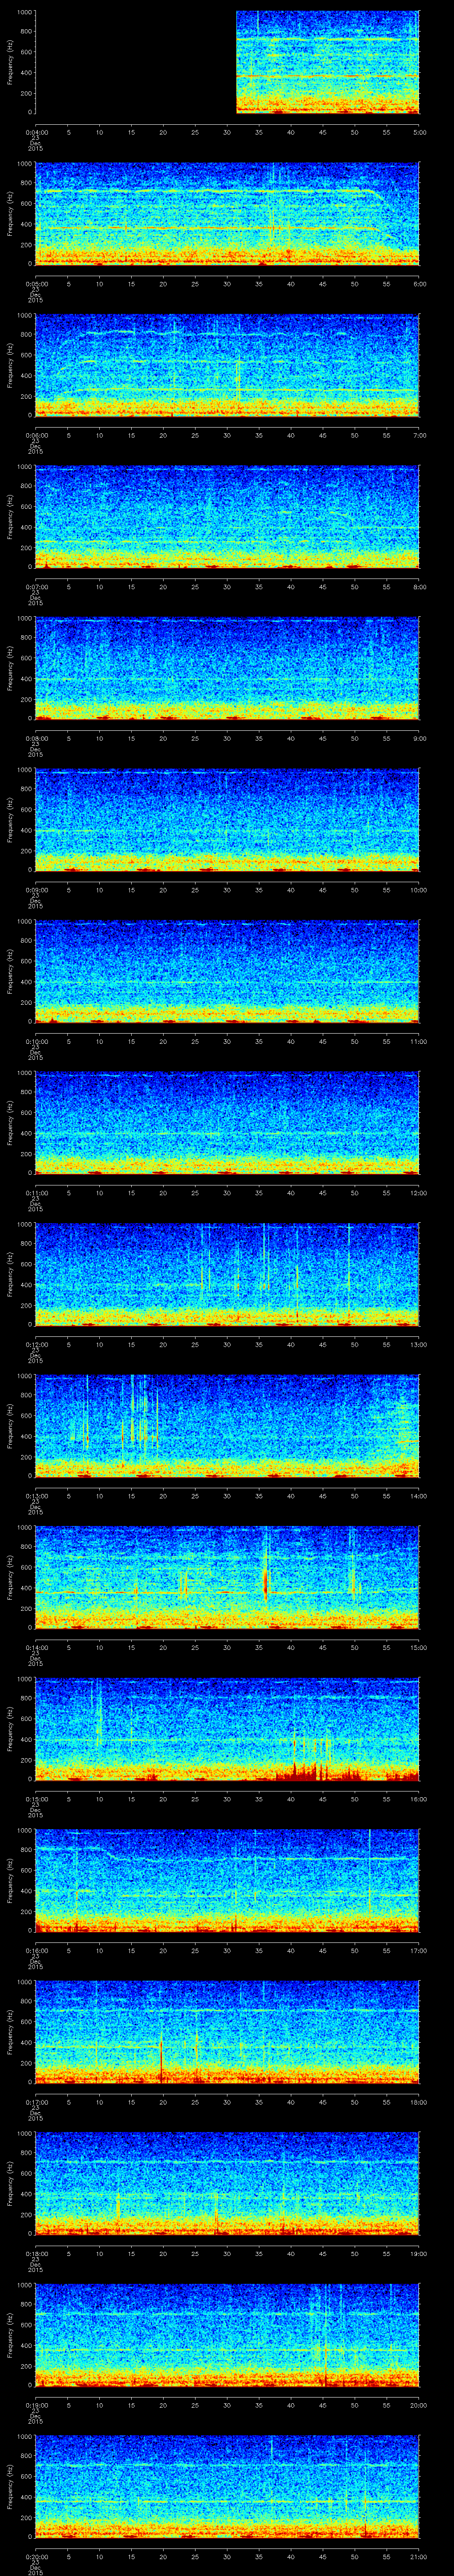The height and width of the screenshot is (2576, 454).
Task: Click the red low-frequency bursts in the 0:15:00 spectrogram
Action: tap(309, 1771)
